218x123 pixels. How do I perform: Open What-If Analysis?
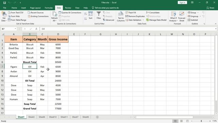173,17
